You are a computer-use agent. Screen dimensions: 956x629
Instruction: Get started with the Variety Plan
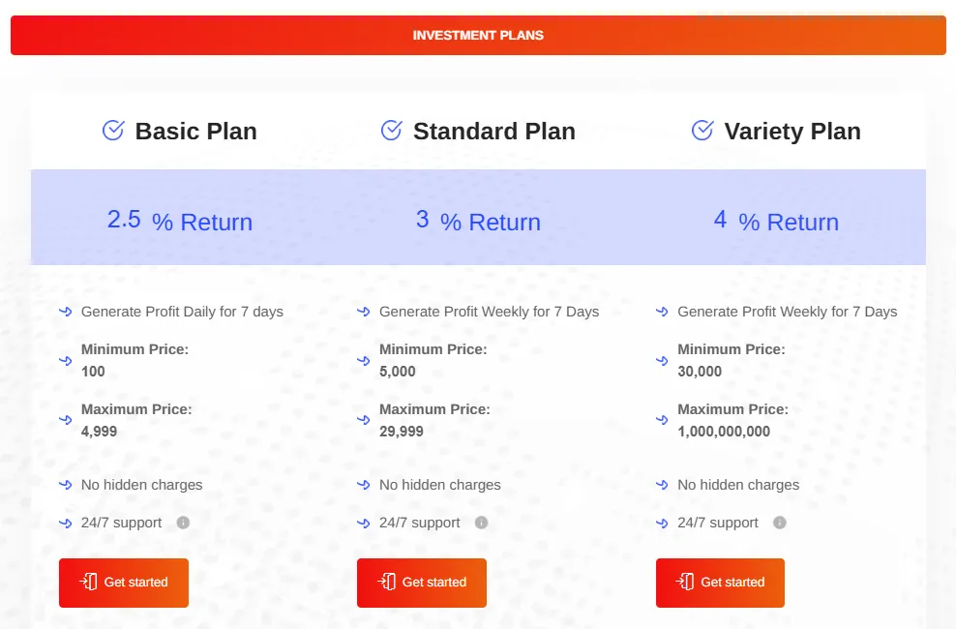[x=720, y=583]
